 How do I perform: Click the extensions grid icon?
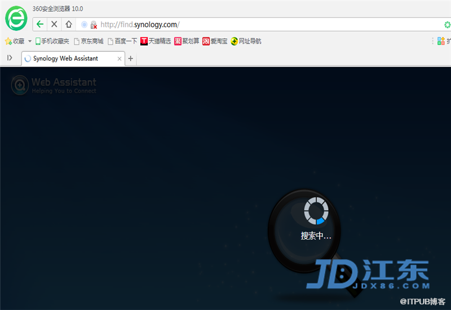pos(441,41)
